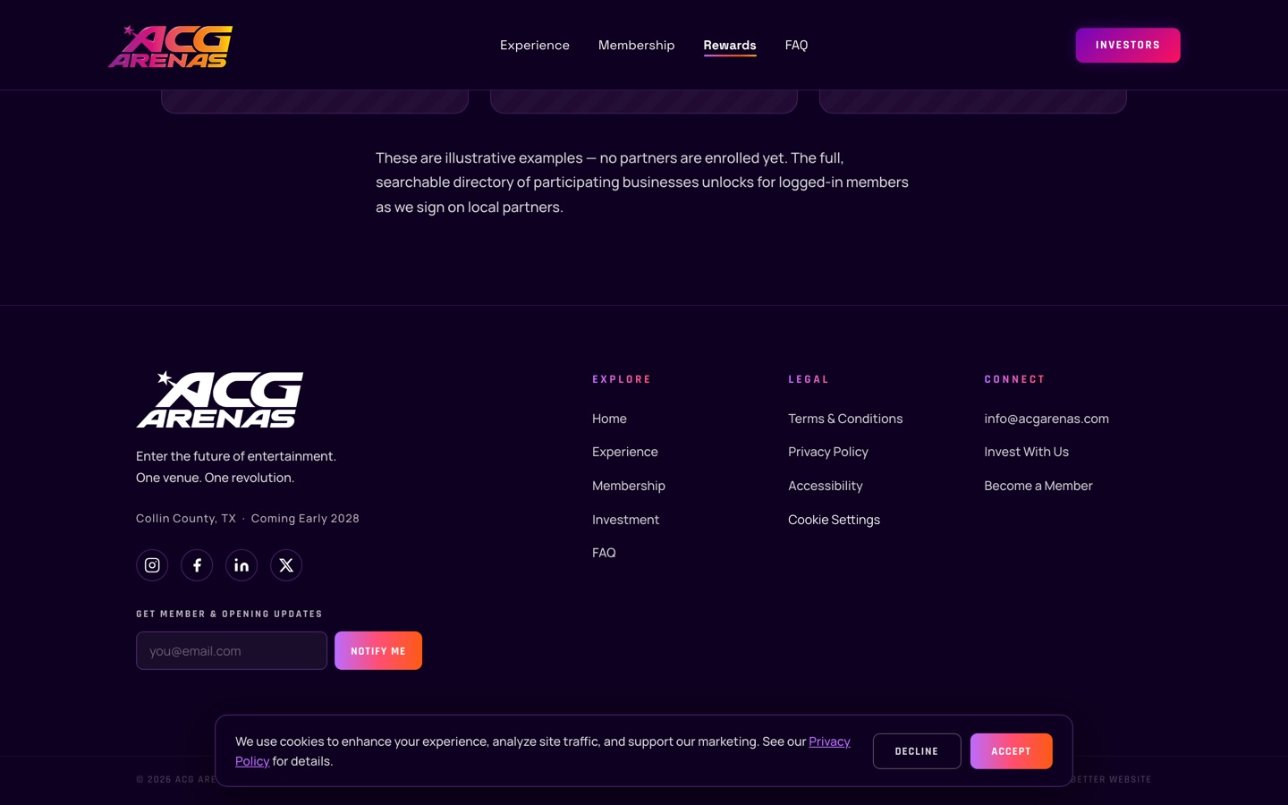Open Terms & Conditions link

845,419
